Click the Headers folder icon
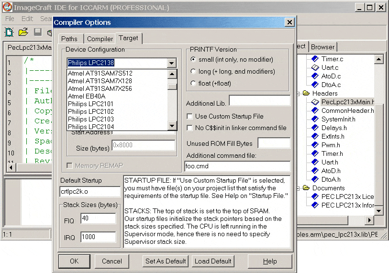Image resolution: width=389 pixels, height=273 pixels. (306, 93)
